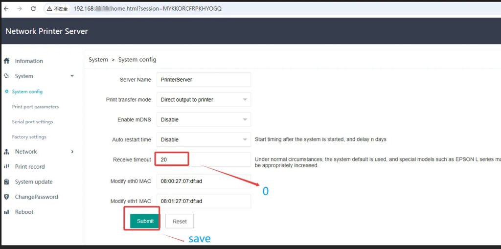Viewport: 501px width, 249px height.
Task: Click the Submit button
Action: [x=145, y=221]
